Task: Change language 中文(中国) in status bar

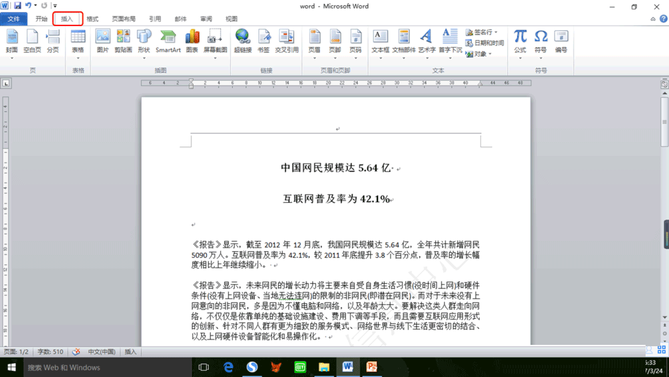Action: click(x=102, y=352)
